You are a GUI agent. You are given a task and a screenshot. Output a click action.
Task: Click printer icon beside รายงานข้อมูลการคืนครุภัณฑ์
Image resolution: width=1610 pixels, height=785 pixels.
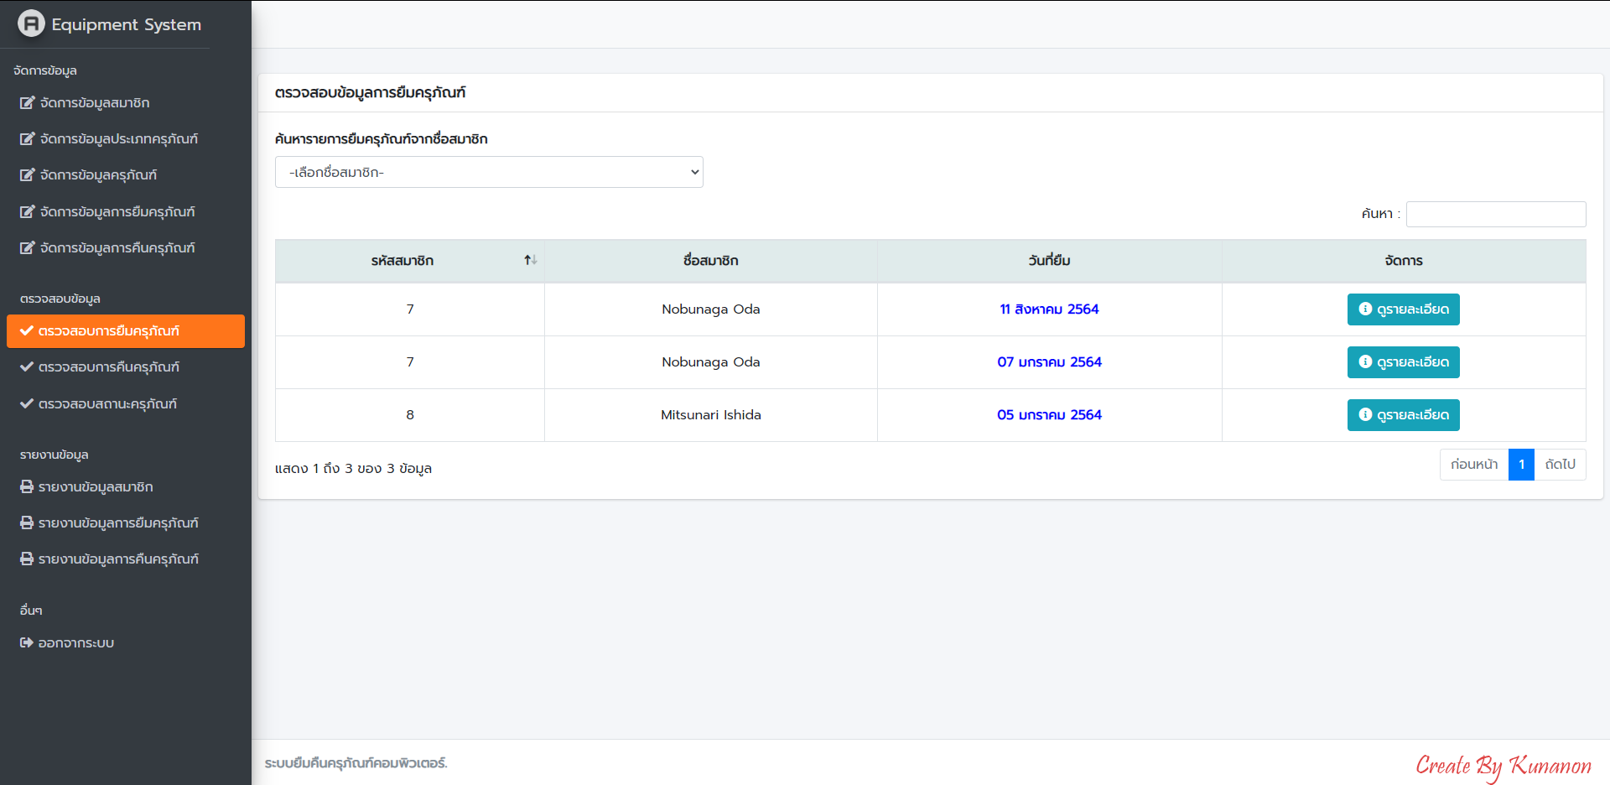click(27, 559)
